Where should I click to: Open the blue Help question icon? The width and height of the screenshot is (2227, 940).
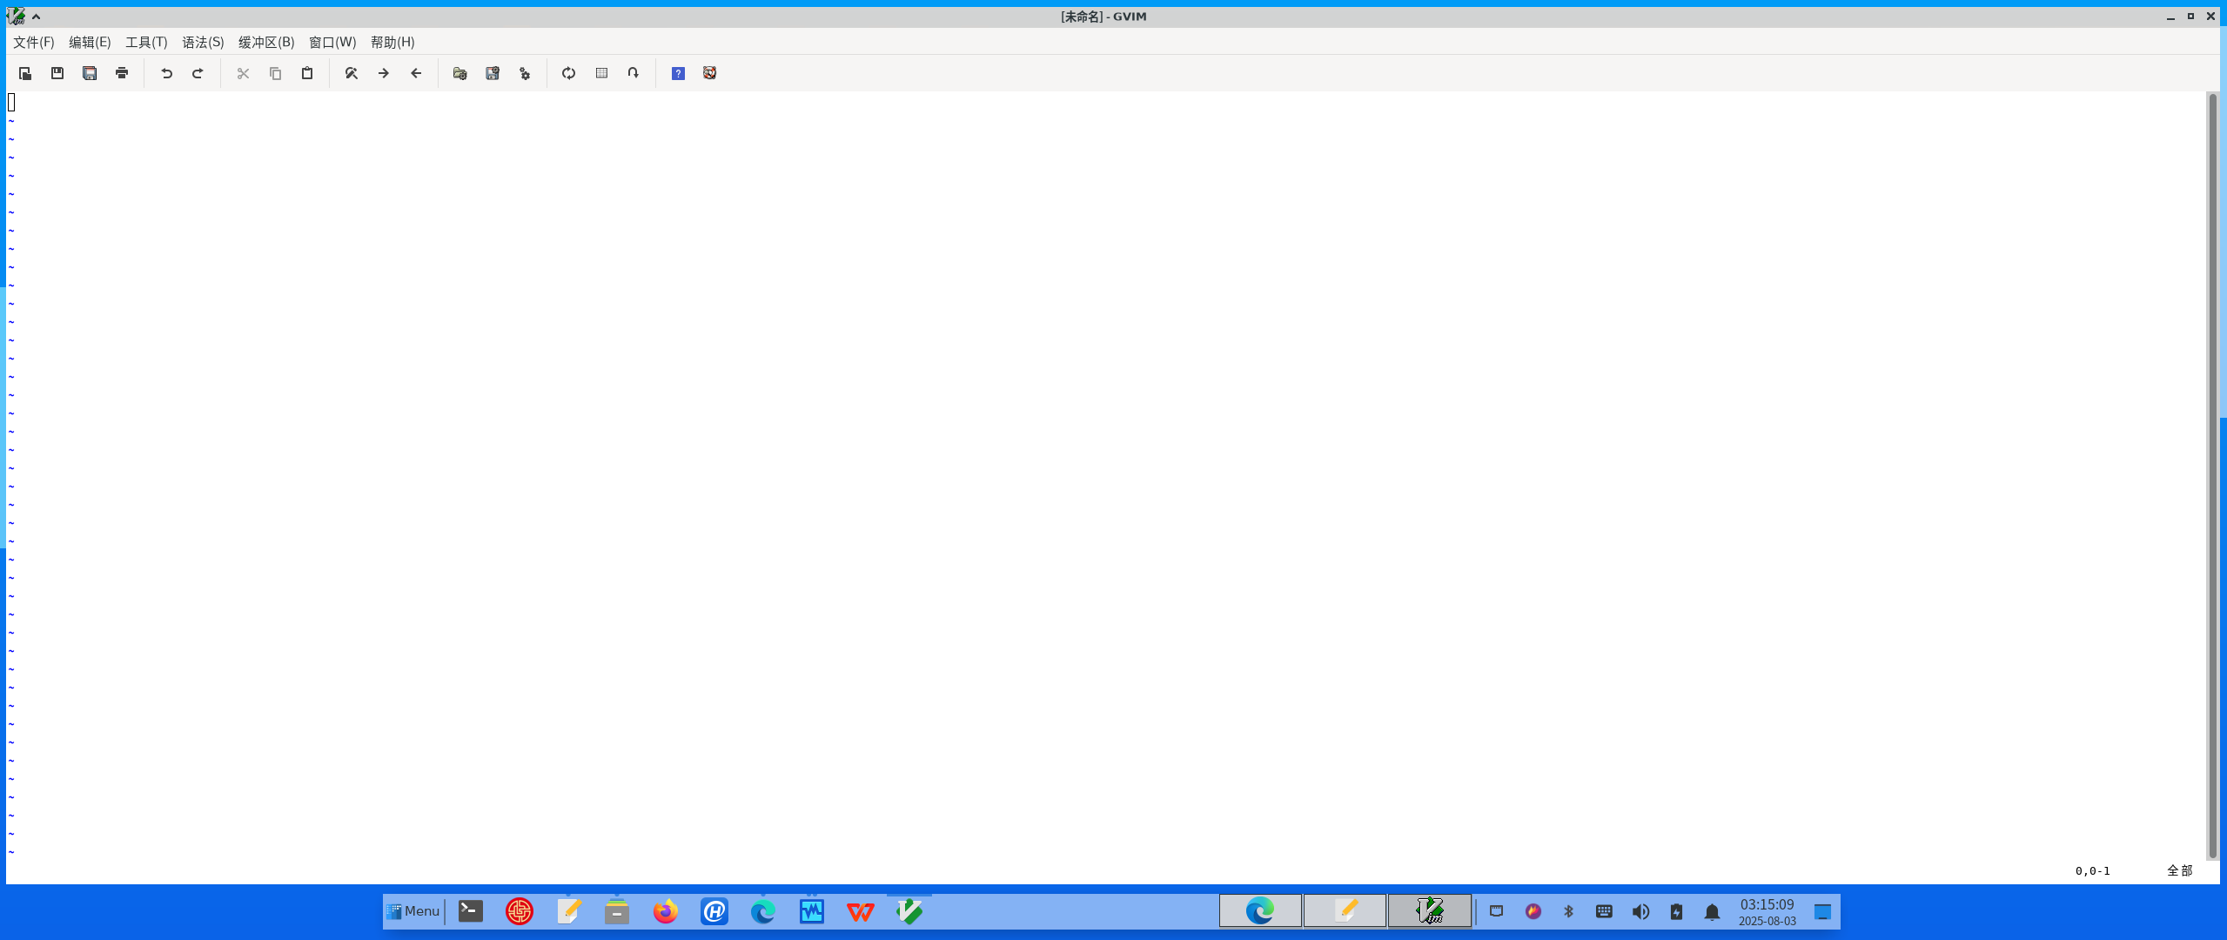point(678,73)
